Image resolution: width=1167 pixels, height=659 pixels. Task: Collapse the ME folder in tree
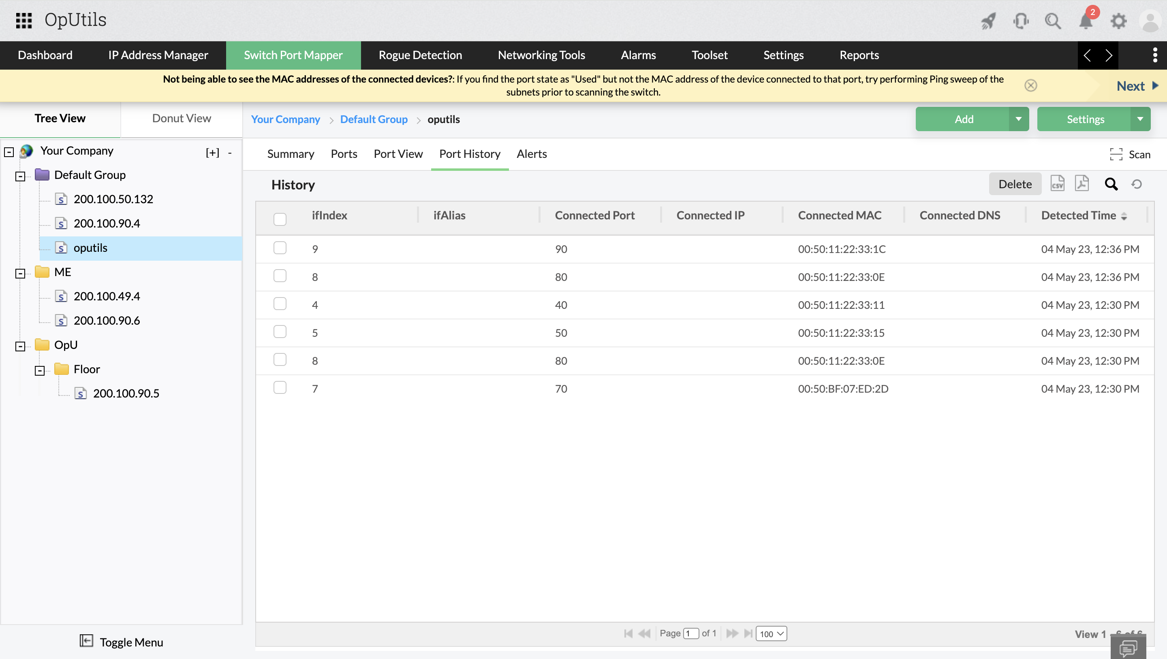click(x=20, y=273)
